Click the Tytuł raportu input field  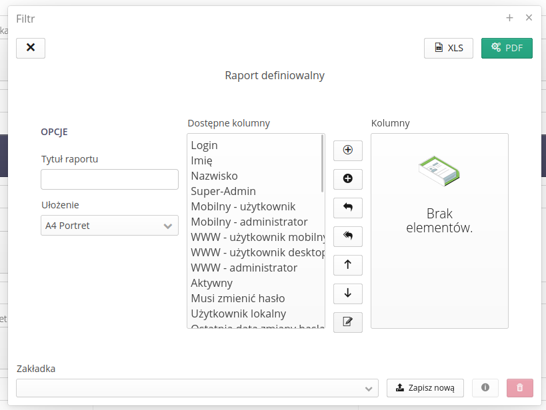pyautogui.click(x=109, y=180)
